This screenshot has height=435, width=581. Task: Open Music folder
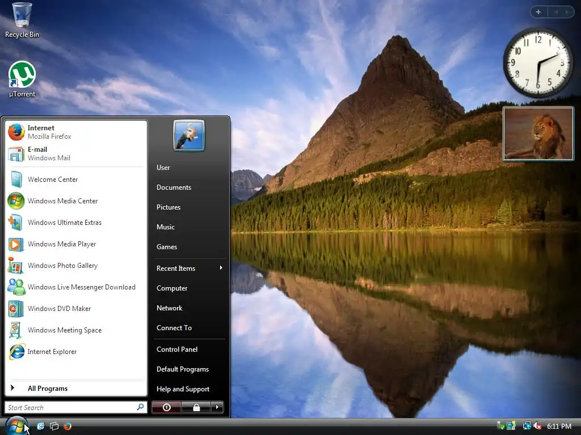click(190, 227)
